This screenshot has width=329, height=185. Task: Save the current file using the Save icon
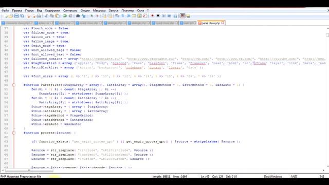16,16
